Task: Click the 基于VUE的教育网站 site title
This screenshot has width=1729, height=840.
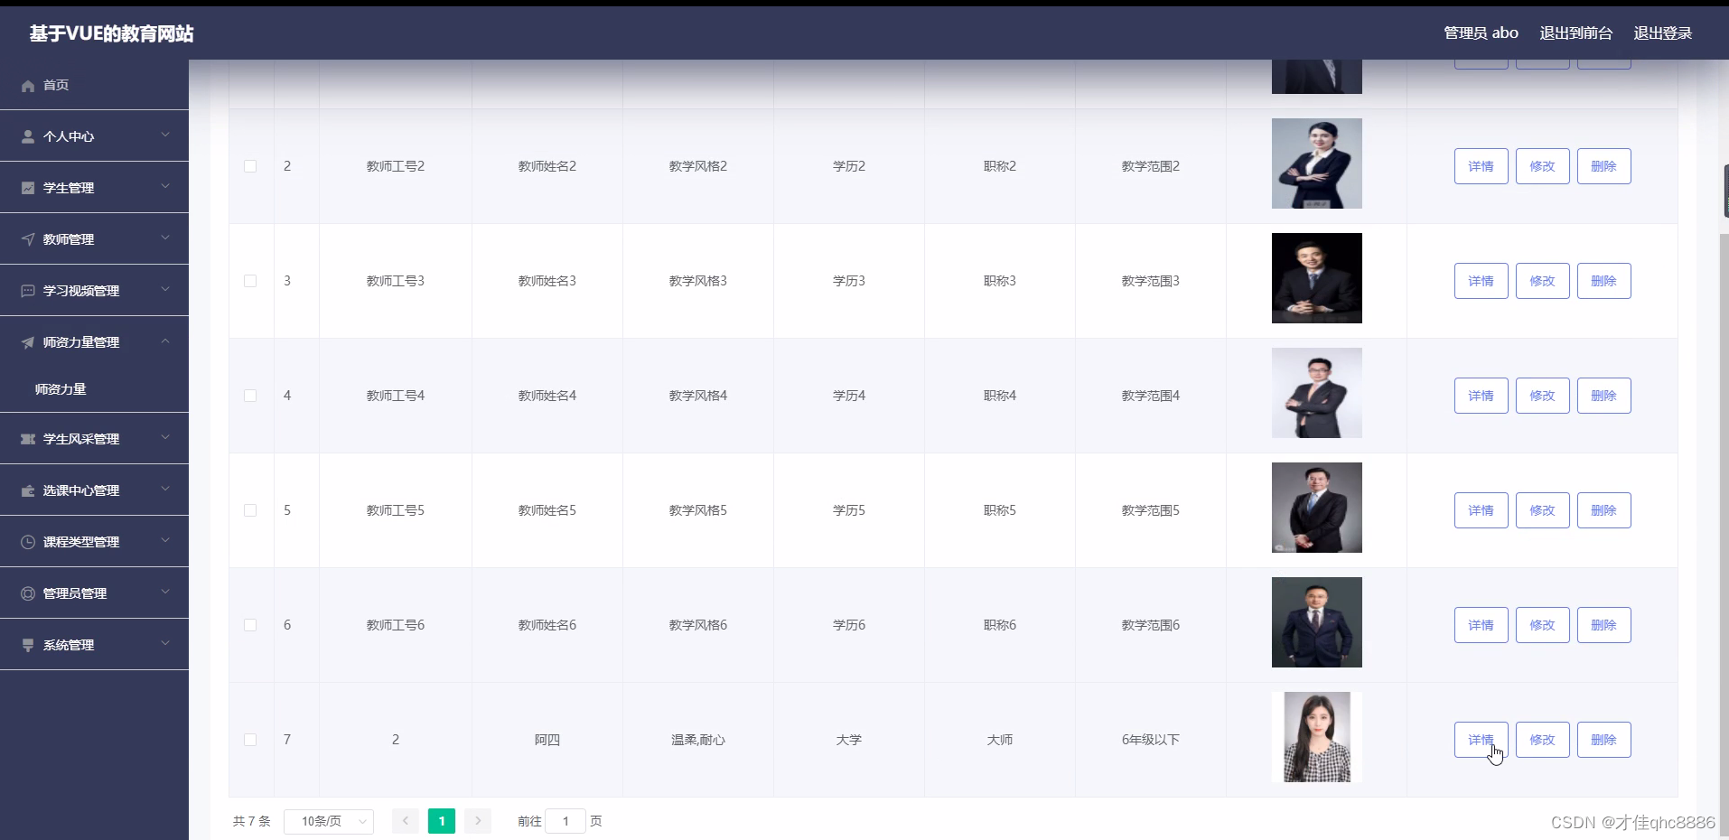Action: 112,33
